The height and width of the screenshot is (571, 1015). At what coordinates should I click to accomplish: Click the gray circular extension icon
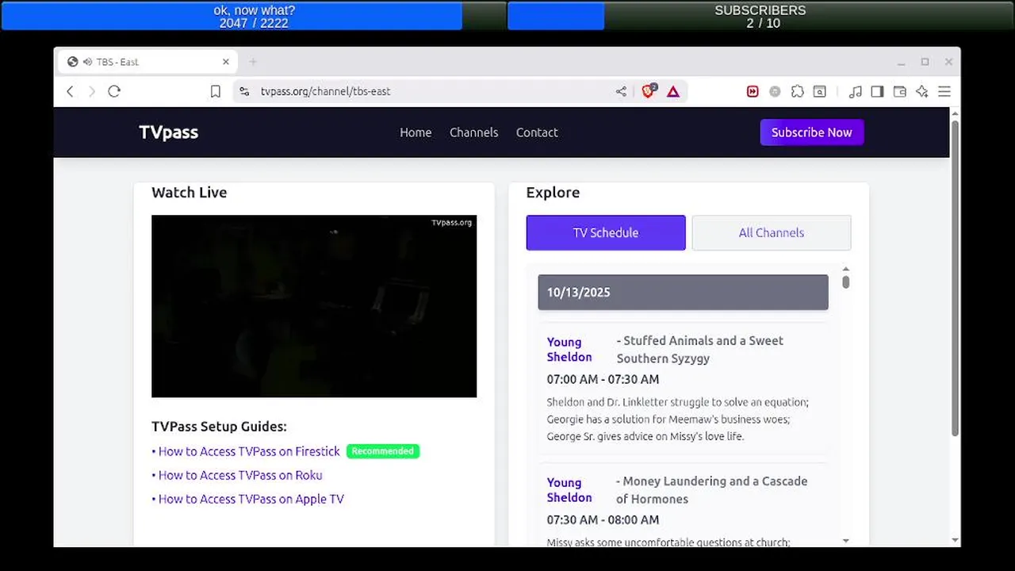coord(775,91)
